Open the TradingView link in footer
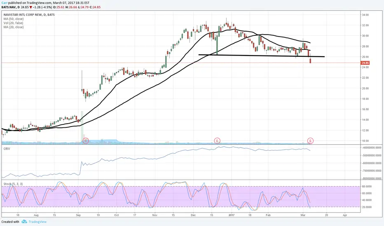This screenshot has width=384, height=226. point(37,222)
